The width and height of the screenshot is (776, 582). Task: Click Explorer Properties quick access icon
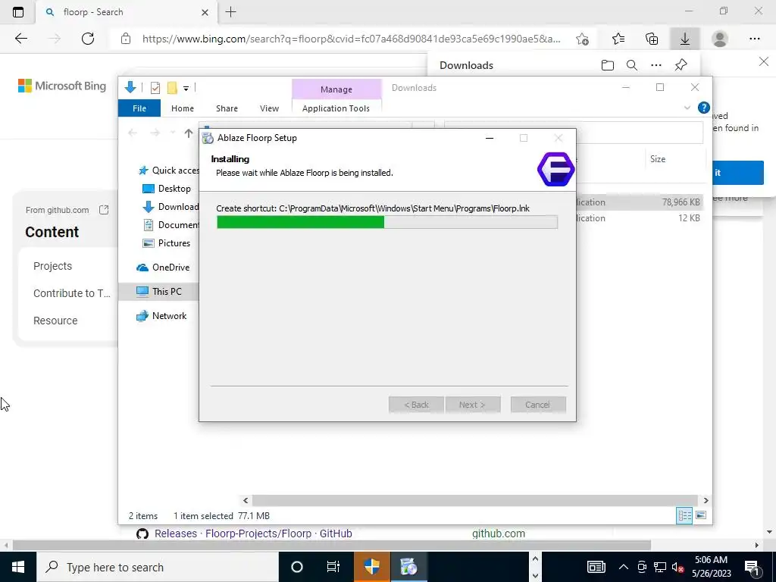(x=155, y=88)
